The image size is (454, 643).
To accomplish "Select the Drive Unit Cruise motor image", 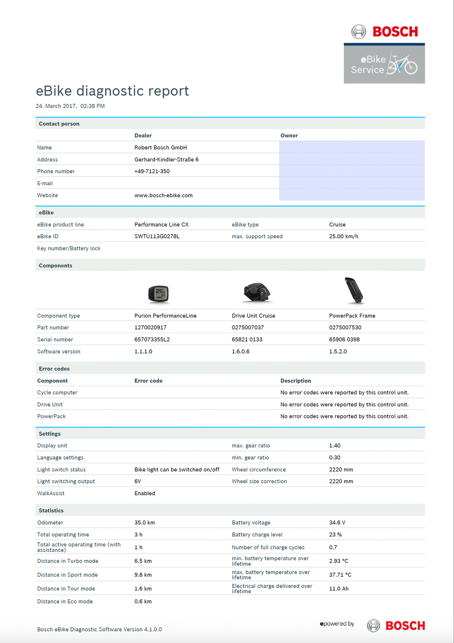I will tap(256, 292).
